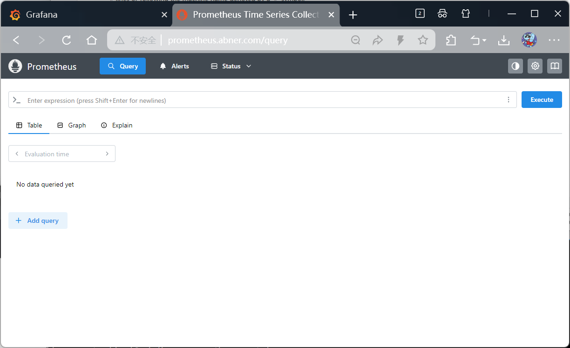The height and width of the screenshot is (348, 570).
Task: Open the browser three-dot menu
Action: 554,40
